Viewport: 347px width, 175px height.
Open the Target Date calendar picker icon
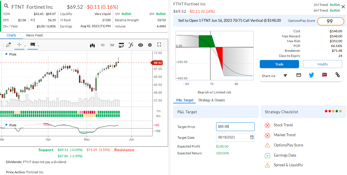tap(252, 137)
